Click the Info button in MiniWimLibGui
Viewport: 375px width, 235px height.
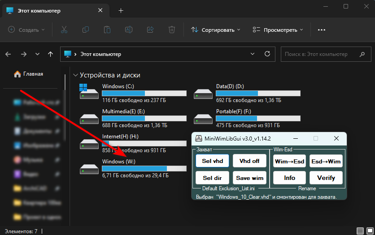pos(289,178)
